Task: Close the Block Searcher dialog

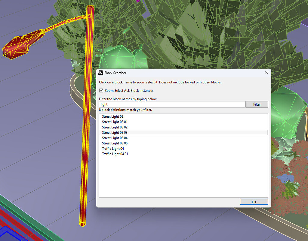Action: tap(266, 73)
